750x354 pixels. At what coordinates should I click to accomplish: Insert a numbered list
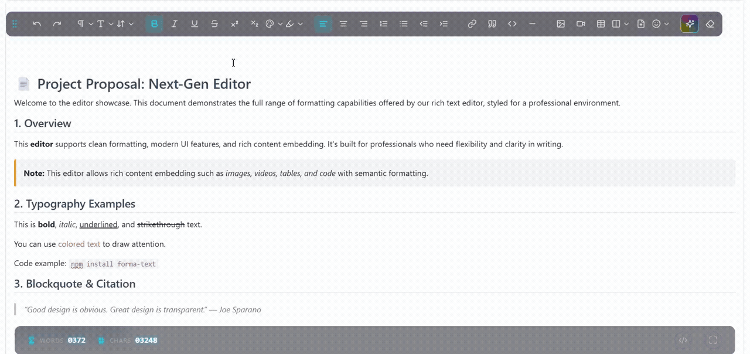pyautogui.click(x=384, y=24)
